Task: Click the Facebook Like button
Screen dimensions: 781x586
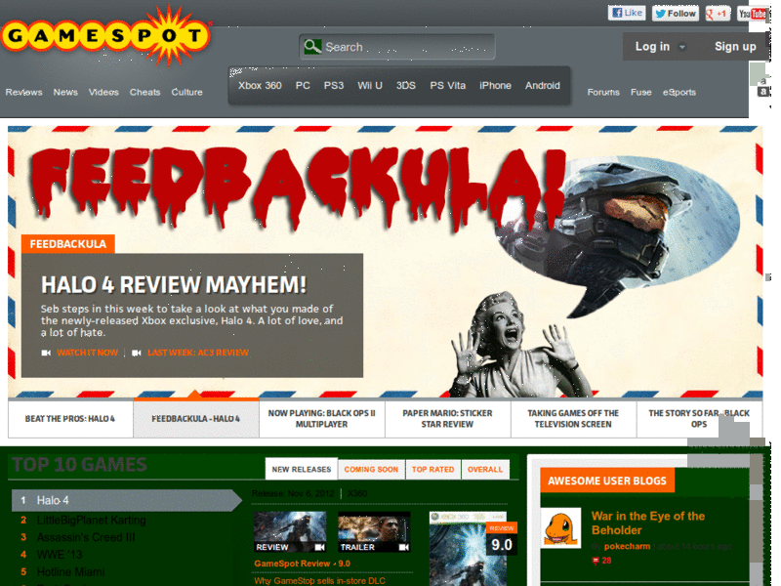Action: [x=627, y=13]
